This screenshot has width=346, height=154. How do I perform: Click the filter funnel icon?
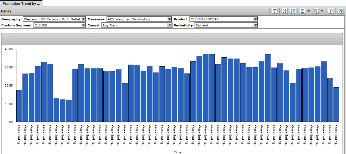[x=274, y=11]
